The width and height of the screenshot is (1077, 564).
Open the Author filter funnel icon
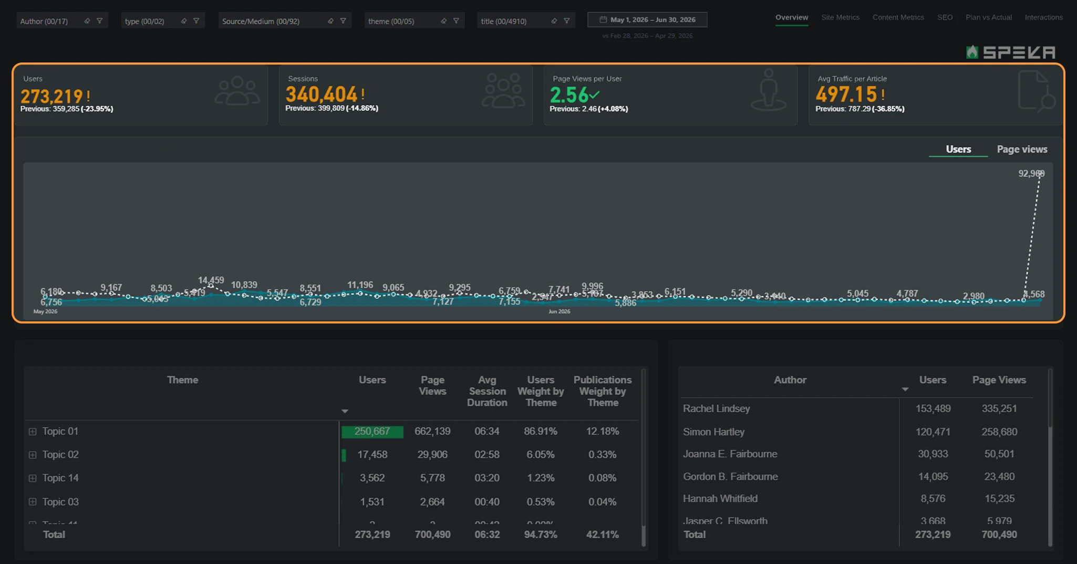click(99, 21)
